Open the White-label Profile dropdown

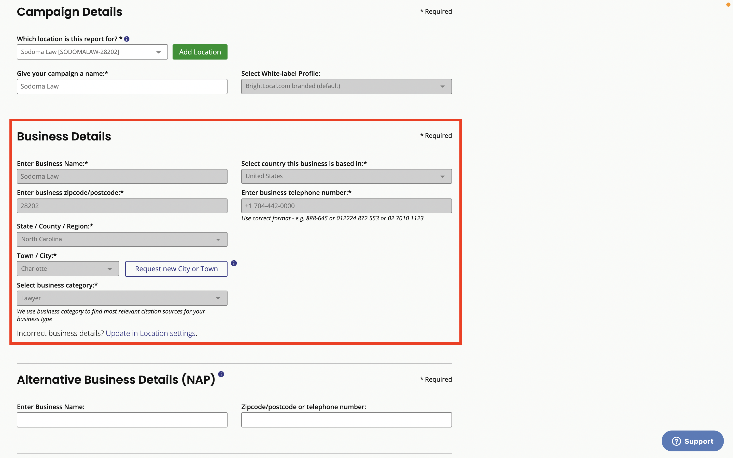tap(346, 86)
